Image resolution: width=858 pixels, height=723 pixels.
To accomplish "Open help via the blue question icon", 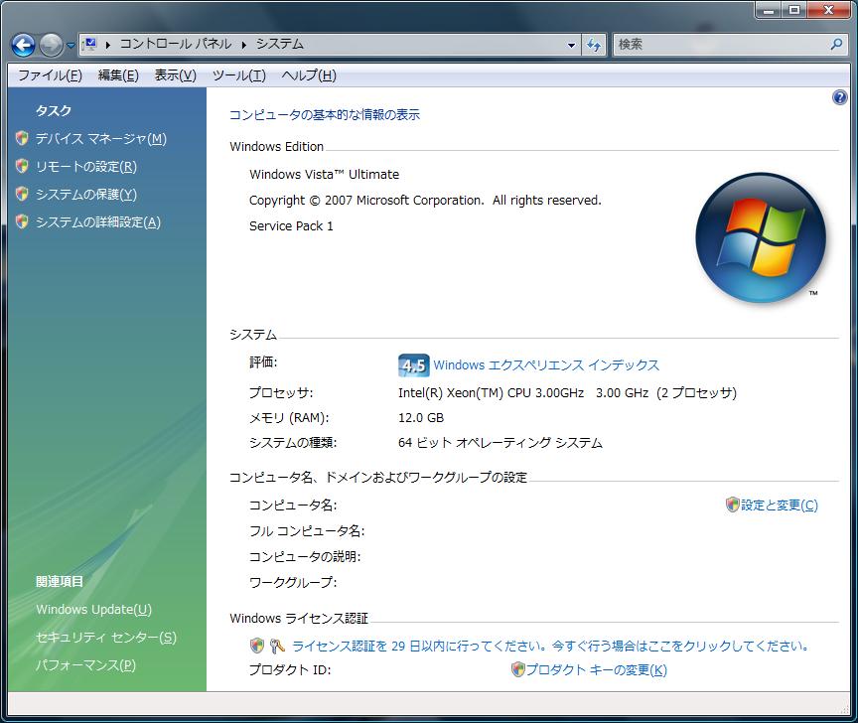I will pos(839,98).
